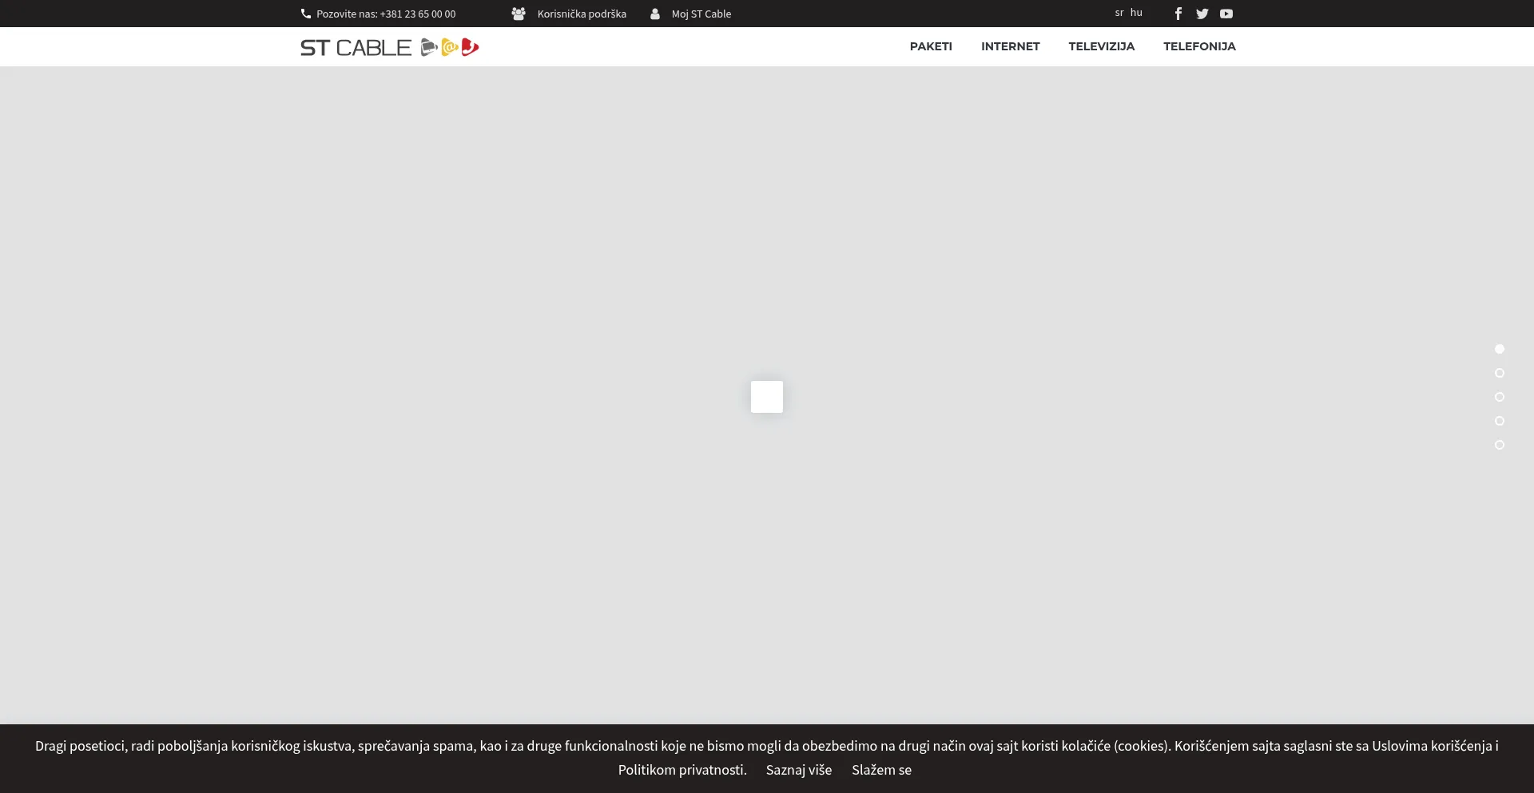Select the first slide navigation dot
The height and width of the screenshot is (793, 1534).
click(1500, 349)
